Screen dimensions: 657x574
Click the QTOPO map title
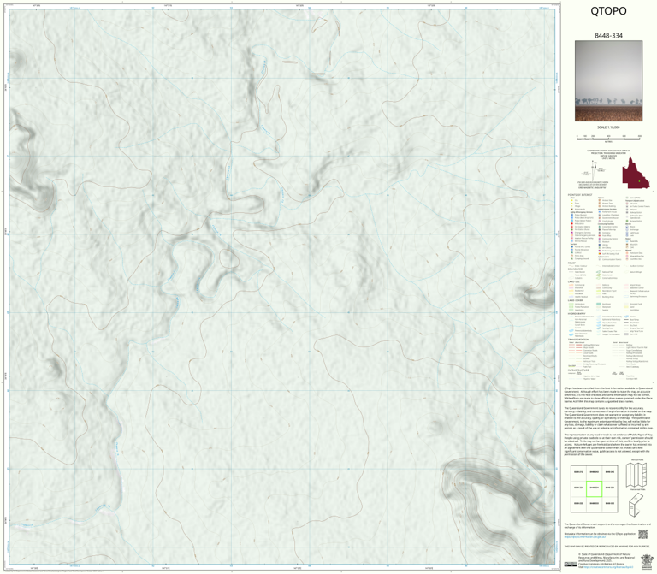(608, 11)
